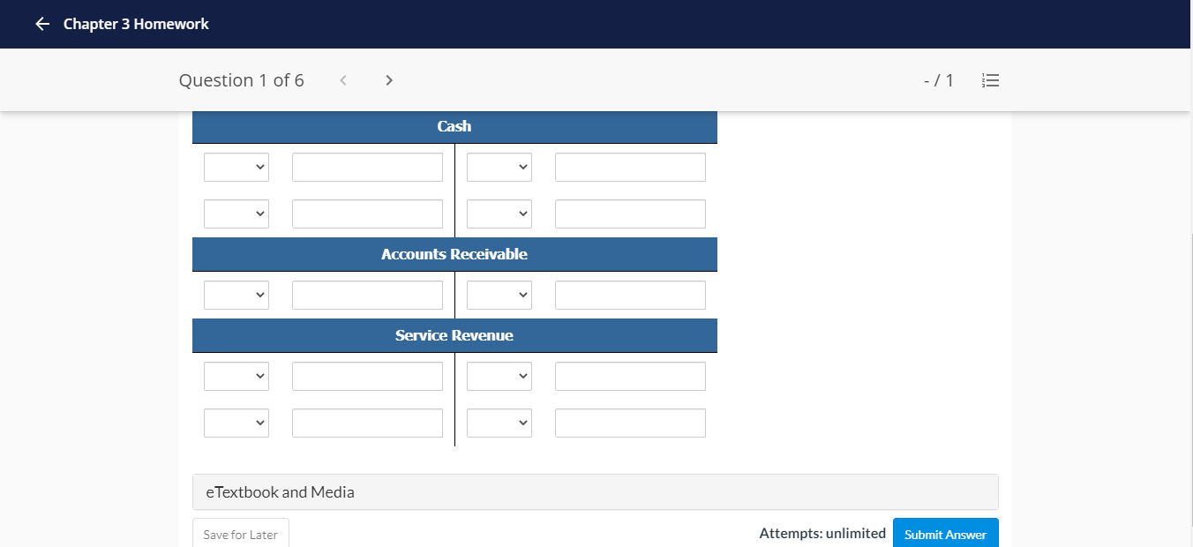
Task: Click Accounts Receivable right amount field
Action: coord(630,296)
